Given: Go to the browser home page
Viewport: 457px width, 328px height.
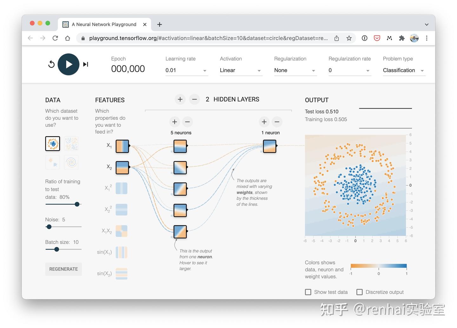Looking at the screenshot, I should (68, 38).
